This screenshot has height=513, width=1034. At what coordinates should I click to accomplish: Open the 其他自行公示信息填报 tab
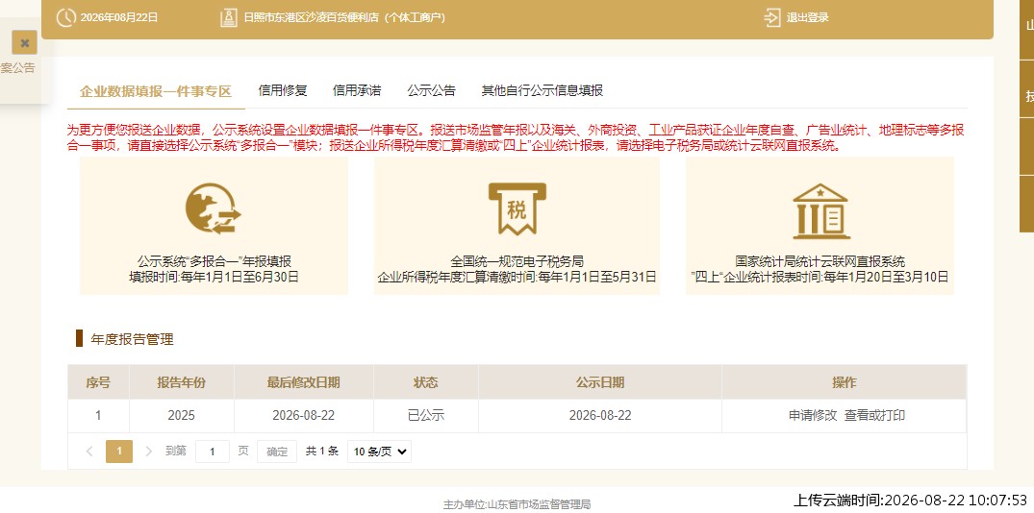click(542, 91)
